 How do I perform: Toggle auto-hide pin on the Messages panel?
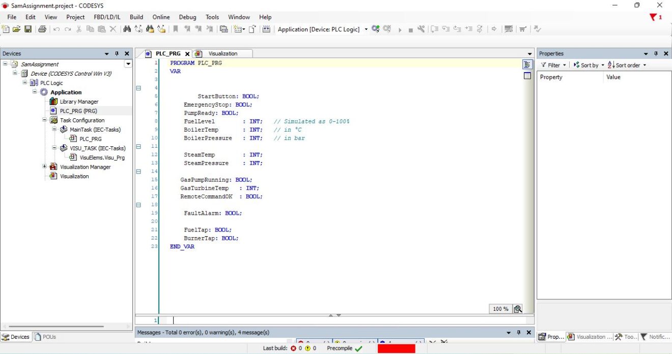point(519,332)
